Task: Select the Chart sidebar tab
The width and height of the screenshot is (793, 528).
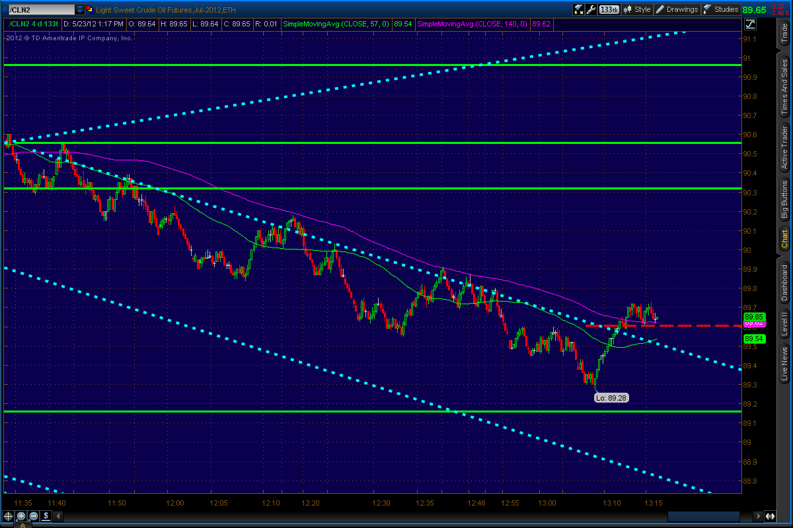Action: tap(784, 238)
